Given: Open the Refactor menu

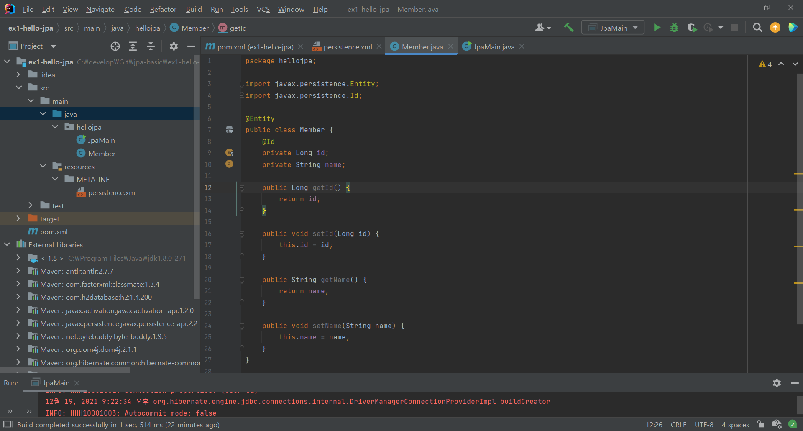Looking at the screenshot, I should click(x=163, y=9).
